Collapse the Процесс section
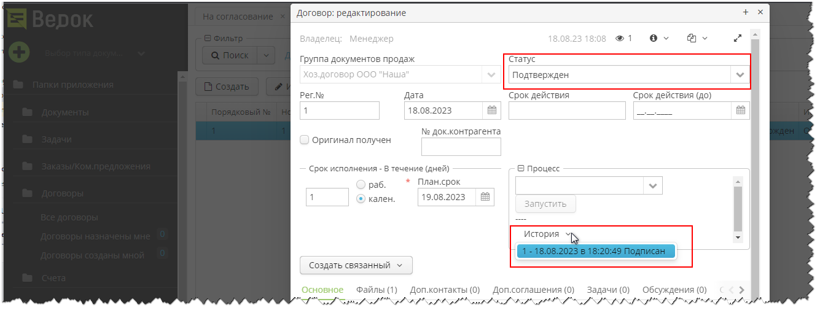This screenshot has width=820, height=310. point(521,168)
